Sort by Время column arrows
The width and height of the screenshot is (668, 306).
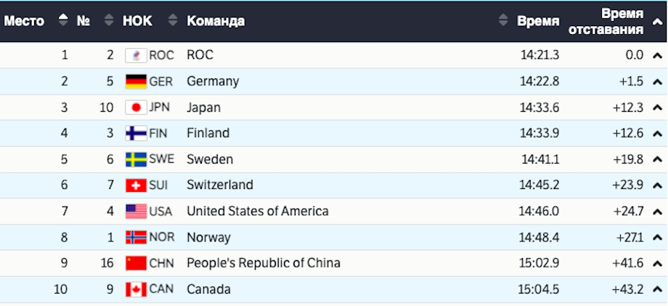click(x=502, y=21)
